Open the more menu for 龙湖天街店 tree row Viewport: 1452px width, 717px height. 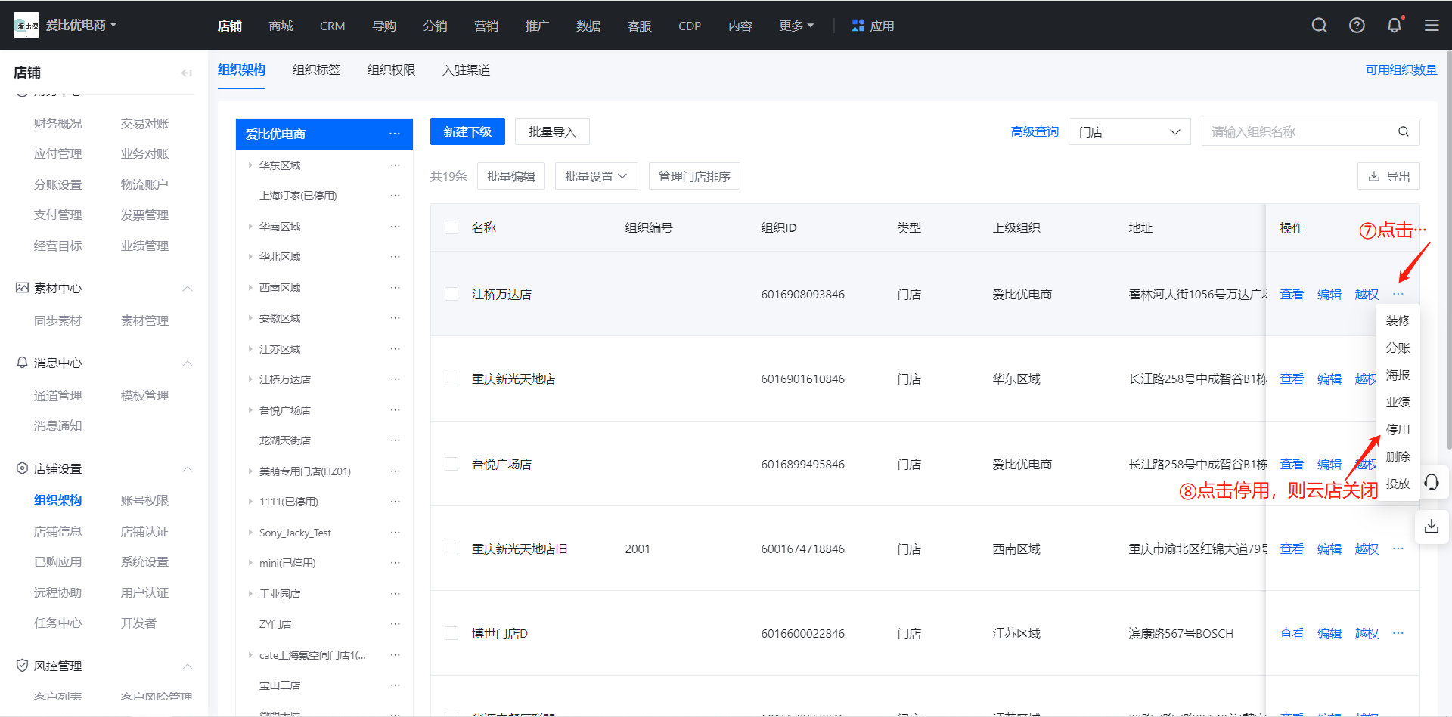[x=395, y=440]
